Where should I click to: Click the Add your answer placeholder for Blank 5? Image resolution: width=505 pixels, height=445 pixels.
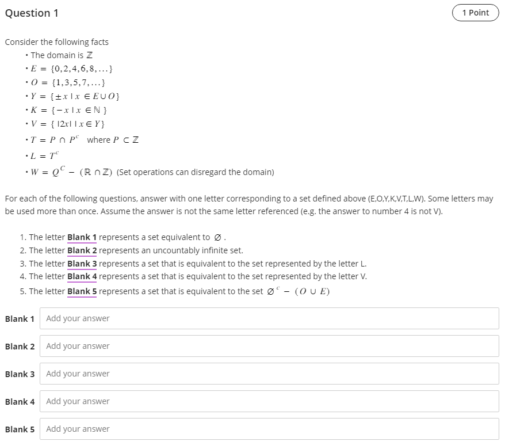click(x=76, y=428)
